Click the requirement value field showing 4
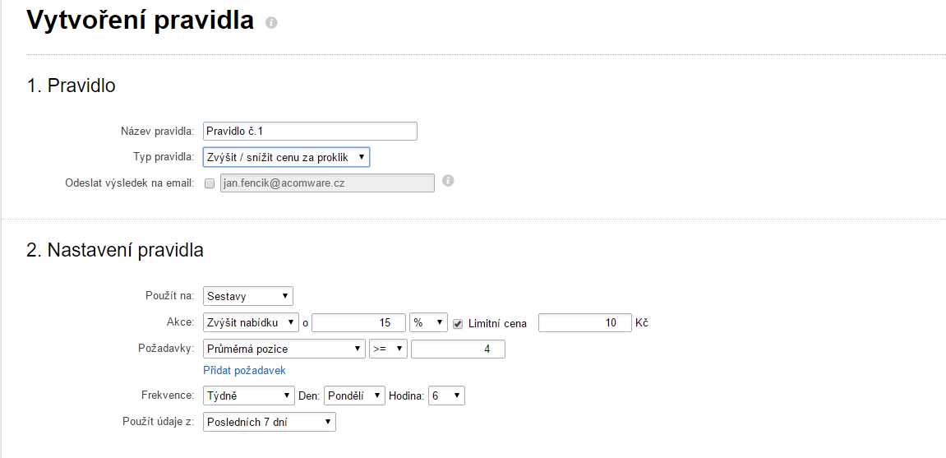 tap(458, 349)
